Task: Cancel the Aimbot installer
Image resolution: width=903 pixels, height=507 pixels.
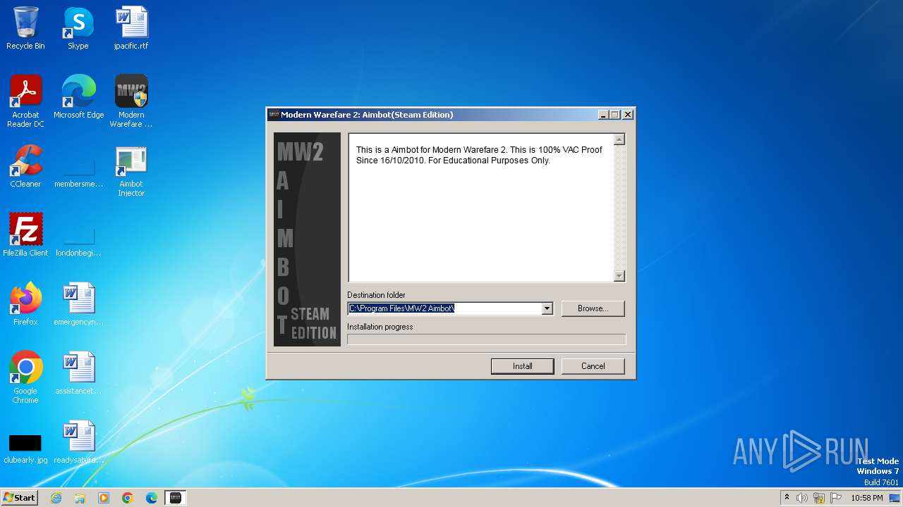Action: coord(593,366)
